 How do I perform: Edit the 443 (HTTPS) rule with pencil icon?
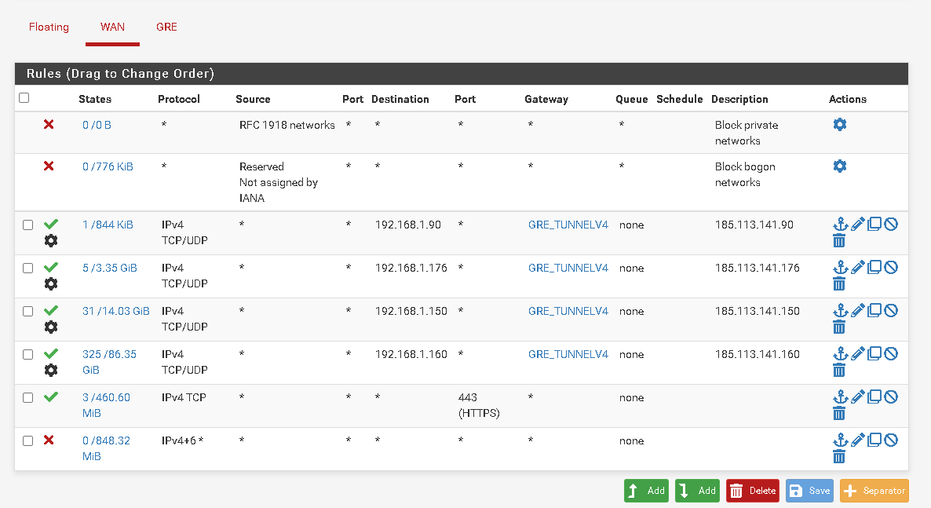857,397
